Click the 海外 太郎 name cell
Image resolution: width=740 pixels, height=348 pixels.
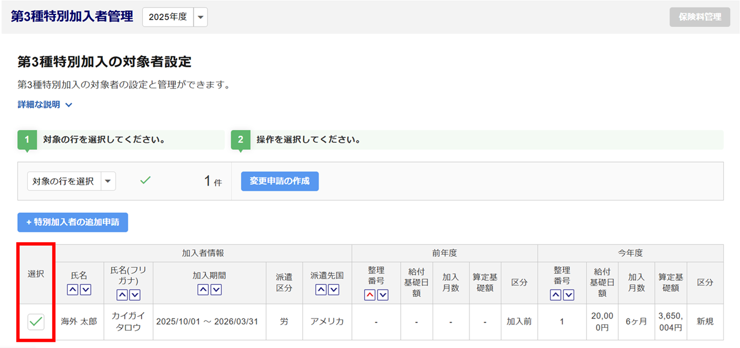coord(79,321)
